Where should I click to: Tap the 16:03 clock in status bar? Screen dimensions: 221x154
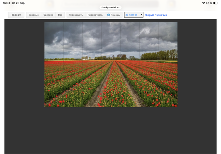pyautogui.click(x=6, y=3)
